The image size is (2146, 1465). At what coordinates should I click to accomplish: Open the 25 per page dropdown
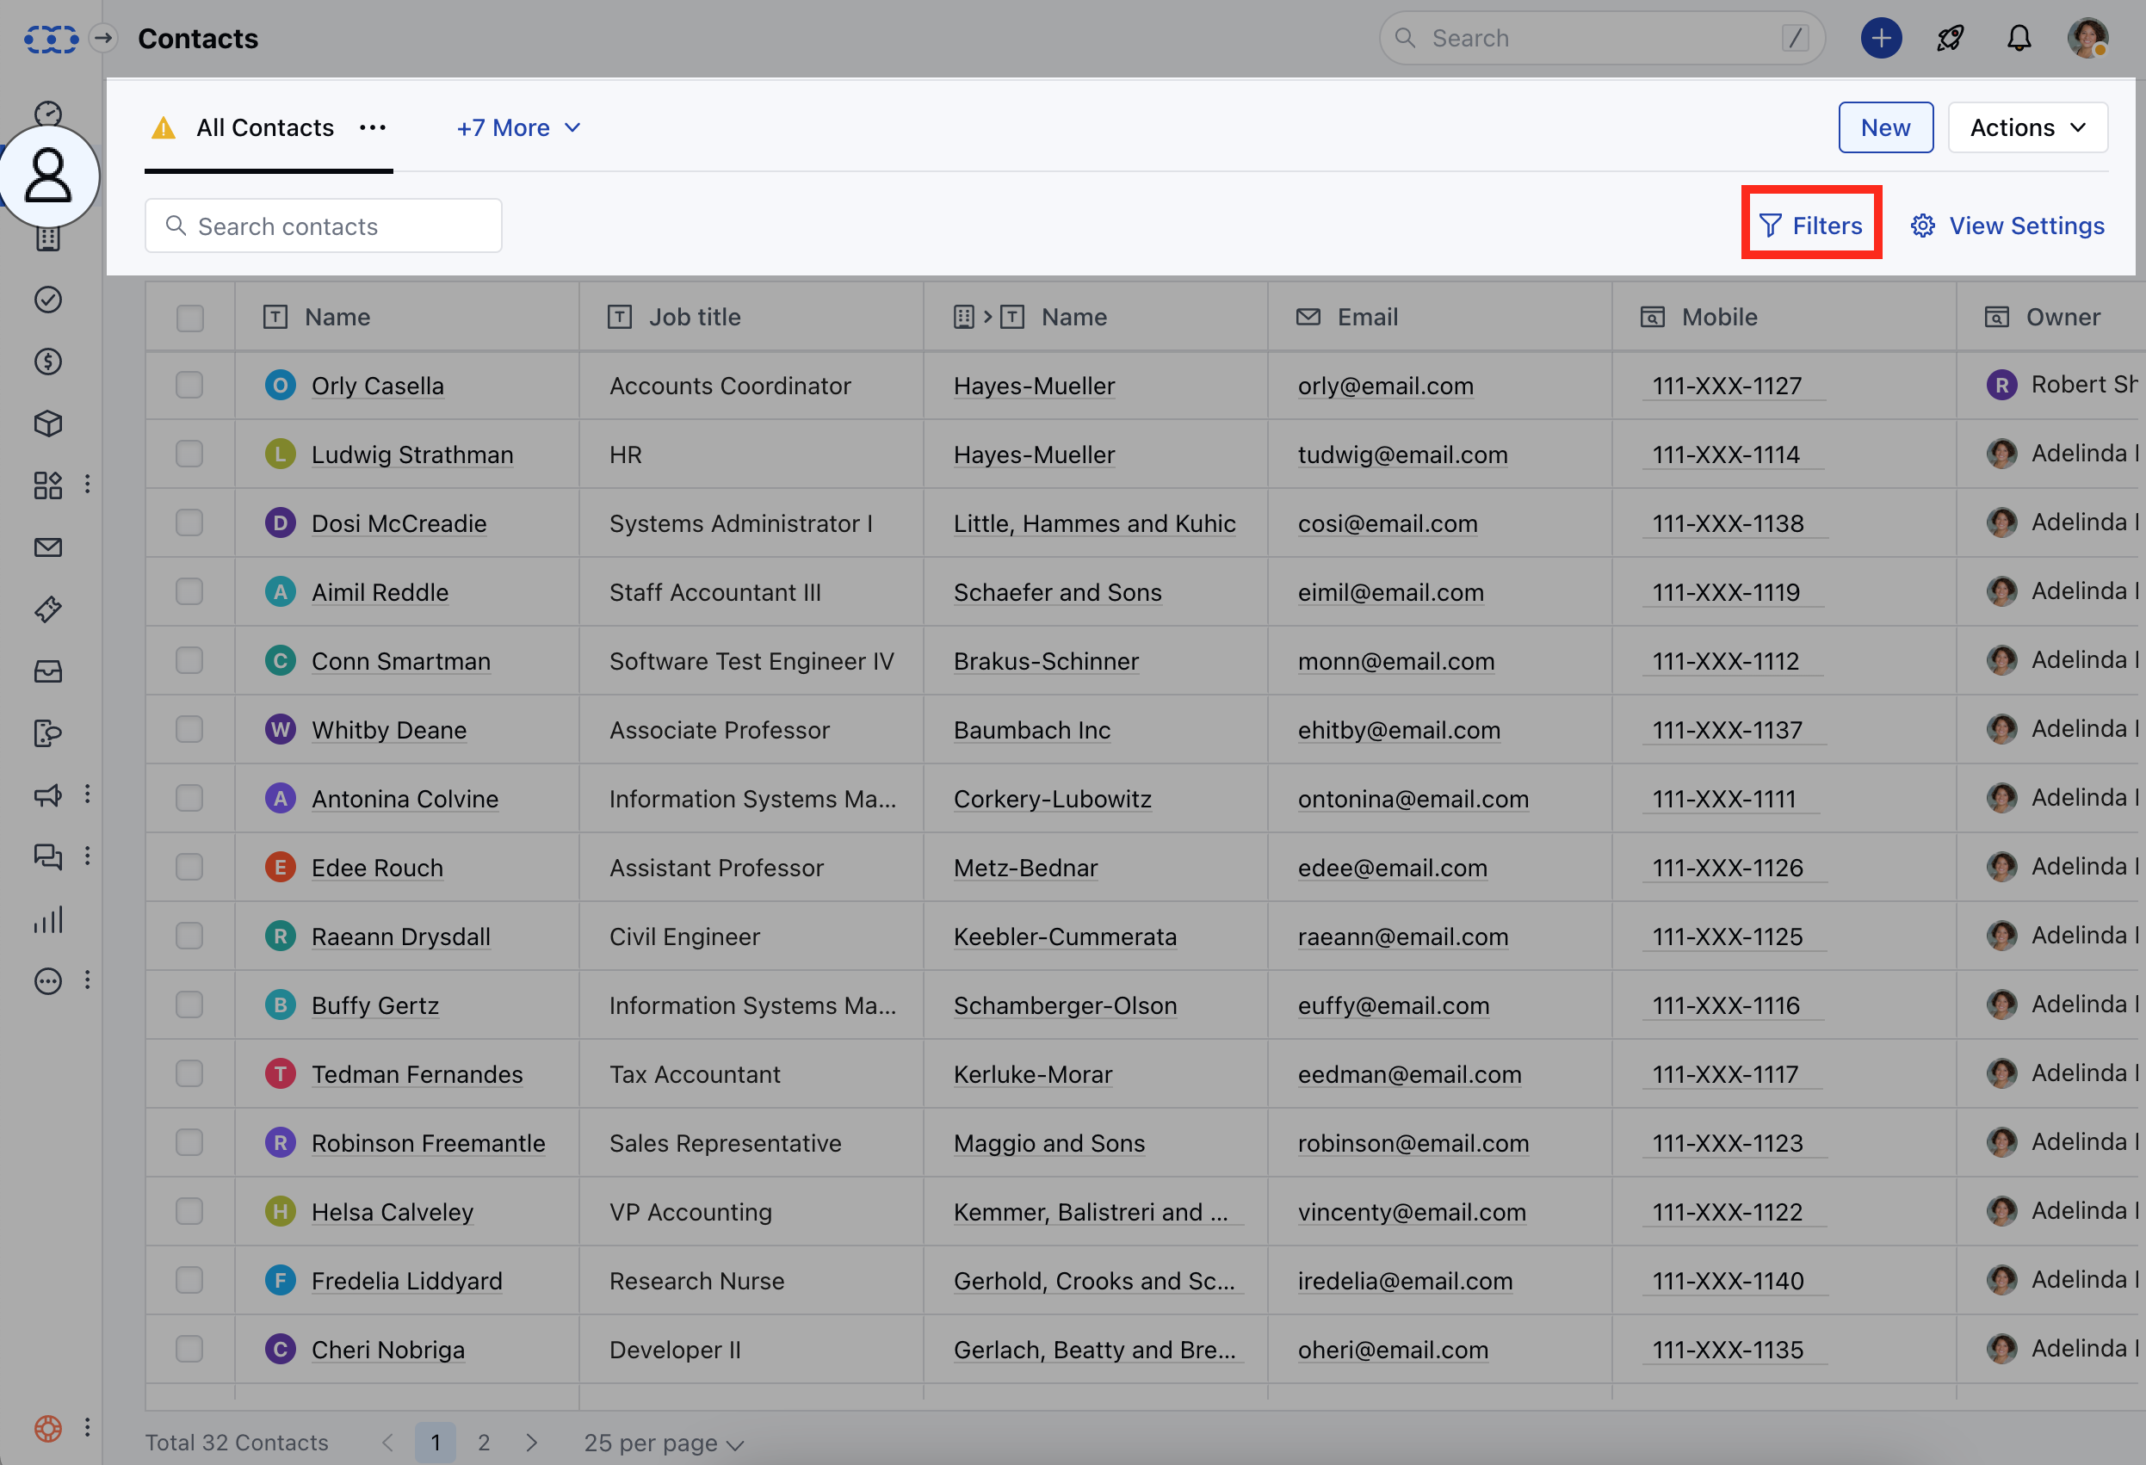pyautogui.click(x=661, y=1442)
